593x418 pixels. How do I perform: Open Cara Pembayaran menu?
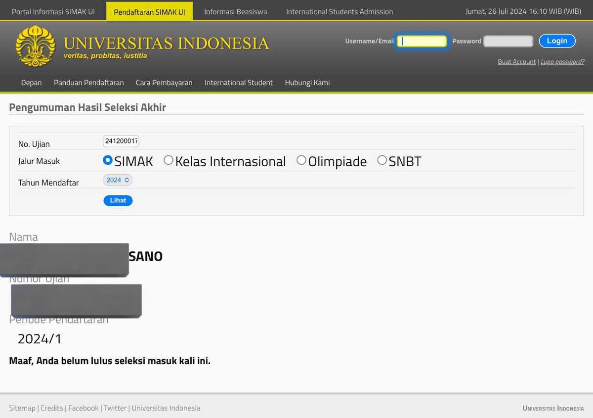point(164,83)
